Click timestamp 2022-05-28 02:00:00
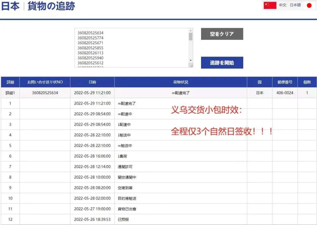317x225 pixels. tap(92, 198)
